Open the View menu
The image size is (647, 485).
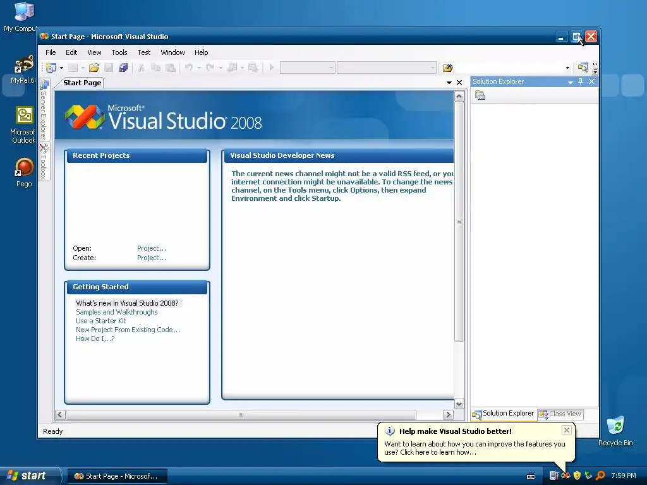pyautogui.click(x=94, y=52)
